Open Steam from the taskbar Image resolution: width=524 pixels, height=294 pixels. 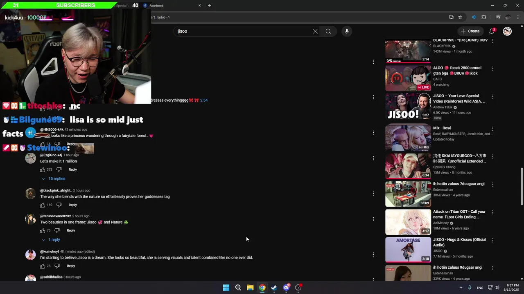274,287
